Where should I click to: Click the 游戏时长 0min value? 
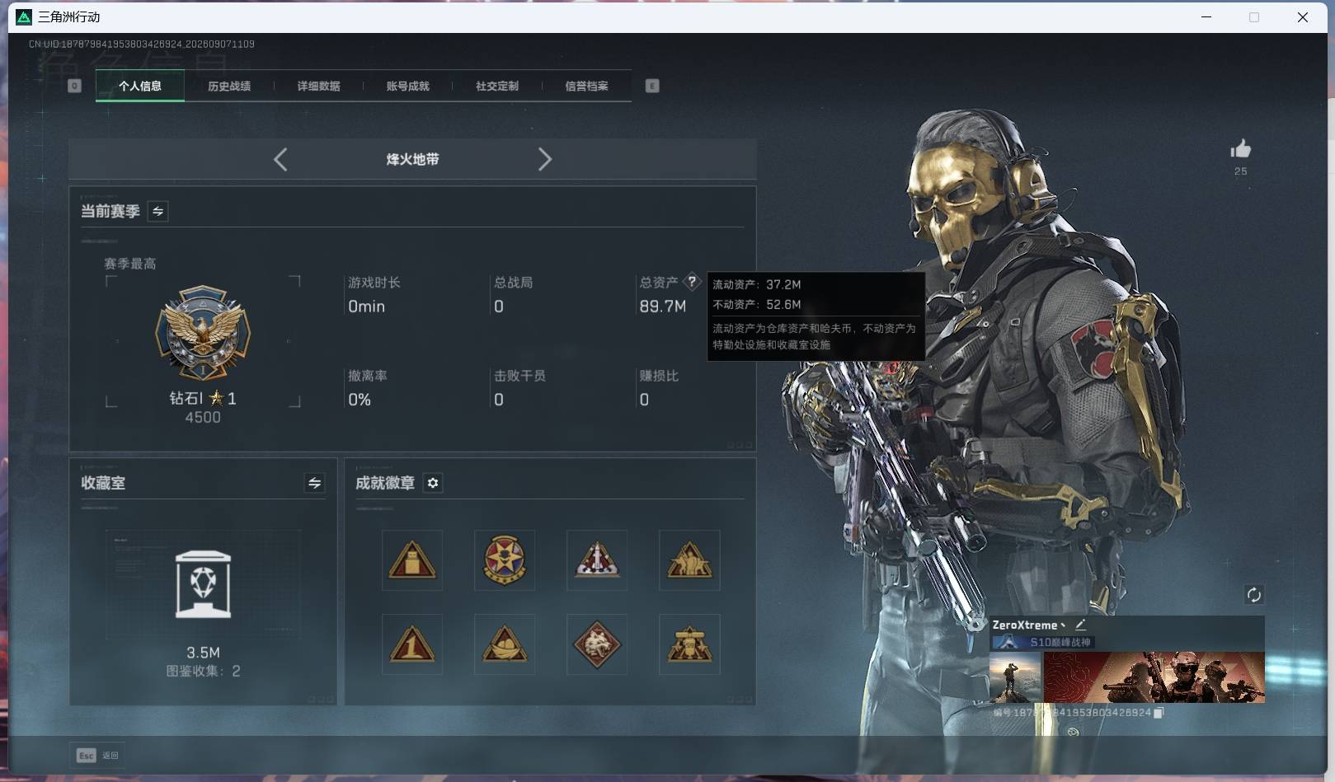pyautogui.click(x=366, y=307)
